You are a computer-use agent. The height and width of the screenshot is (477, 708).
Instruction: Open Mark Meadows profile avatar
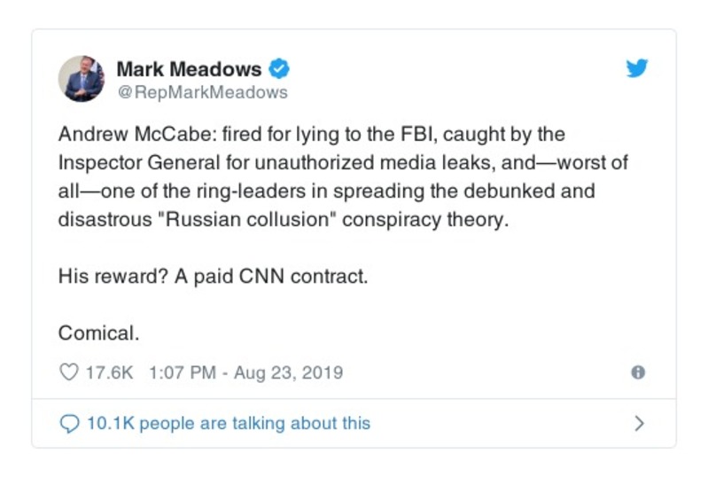tap(82, 78)
